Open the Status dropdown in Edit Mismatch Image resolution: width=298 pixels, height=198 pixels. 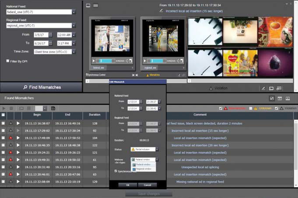(x=157, y=149)
